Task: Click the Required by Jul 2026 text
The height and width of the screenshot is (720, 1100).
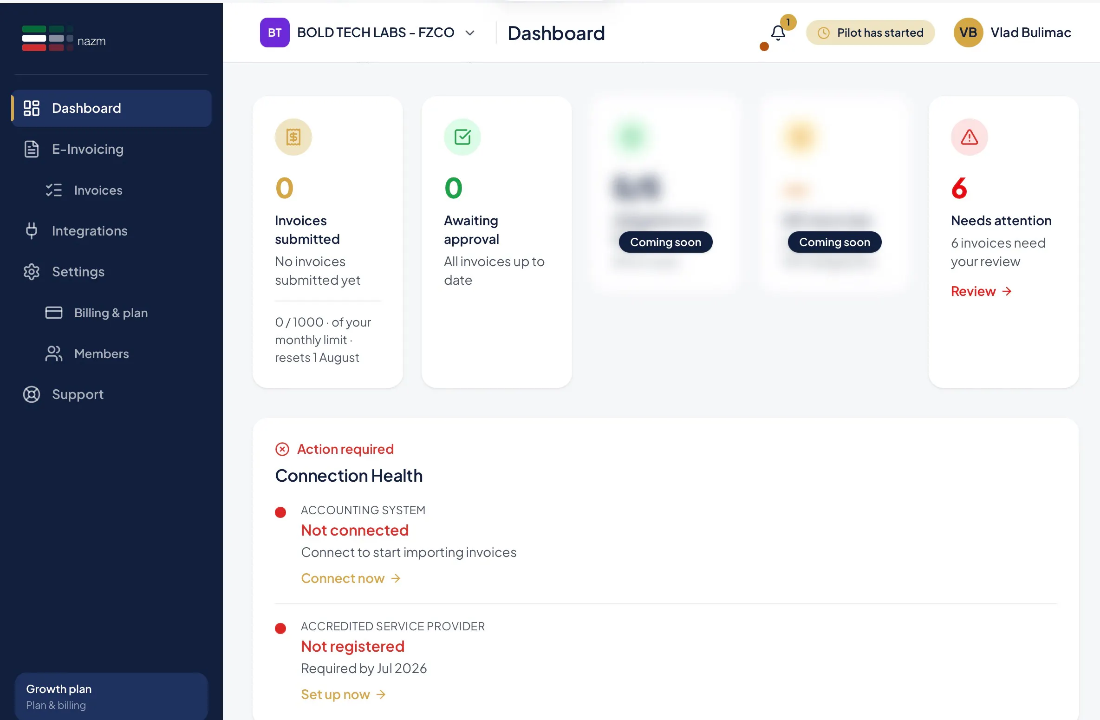Action: [x=364, y=668]
